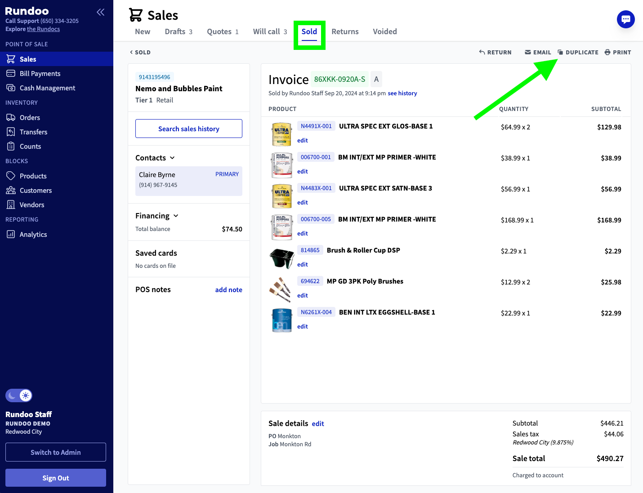643x493 pixels.
Task: Click the Switch to Admin button
Action: coord(56,452)
